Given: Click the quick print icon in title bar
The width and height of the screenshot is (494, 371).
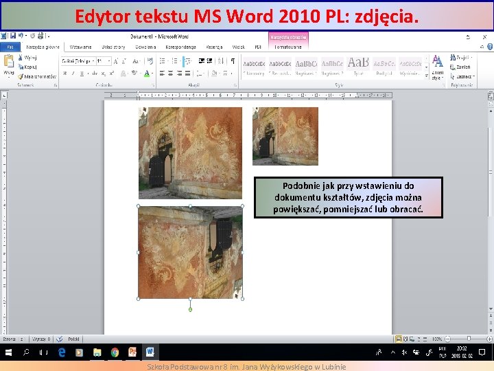Looking at the screenshot, I should pyautogui.click(x=40, y=36).
